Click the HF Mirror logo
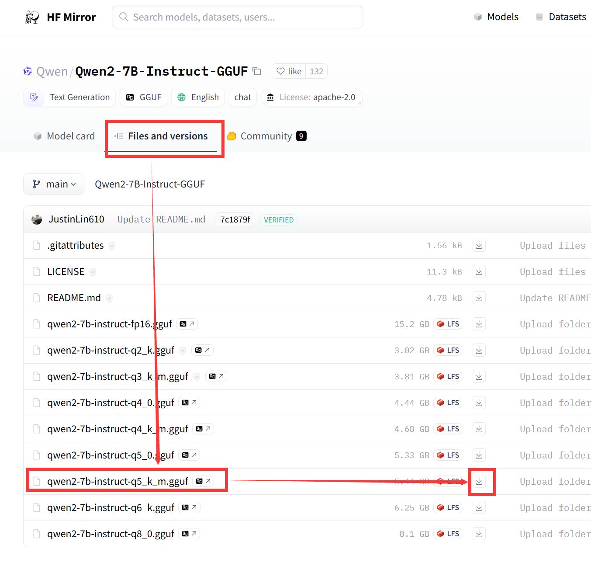Image resolution: width=591 pixels, height=573 pixels. click(60, 17)
